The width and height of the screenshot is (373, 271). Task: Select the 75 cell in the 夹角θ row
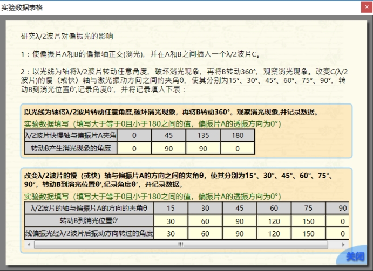point(308,208)
